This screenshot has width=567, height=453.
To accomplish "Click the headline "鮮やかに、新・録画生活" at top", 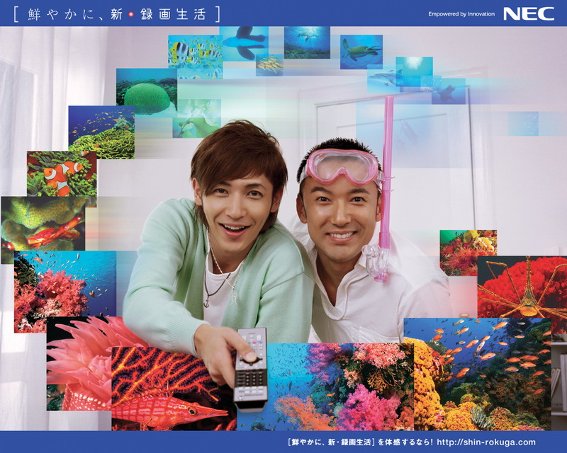I will pyautogui.click(x=117, y=14).
